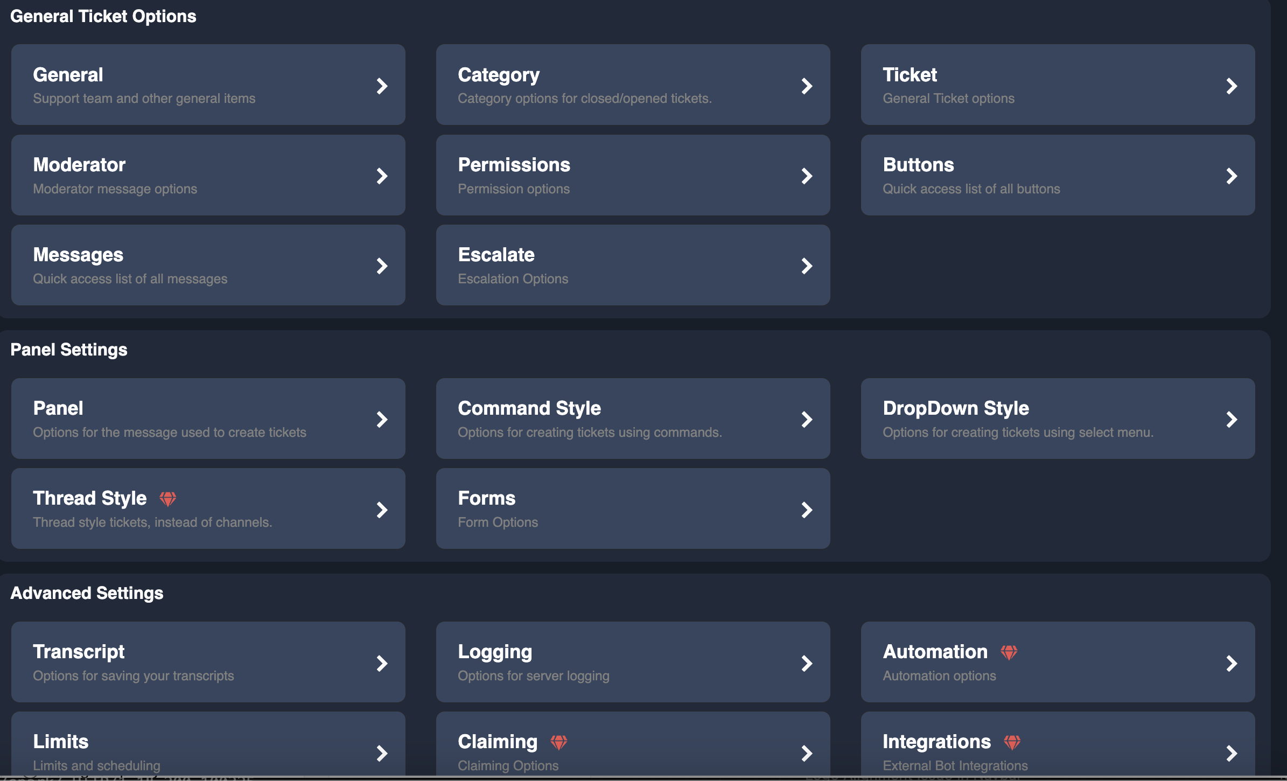
Task: Open Category options for closed tickets
Action: [x=633, y=85]
